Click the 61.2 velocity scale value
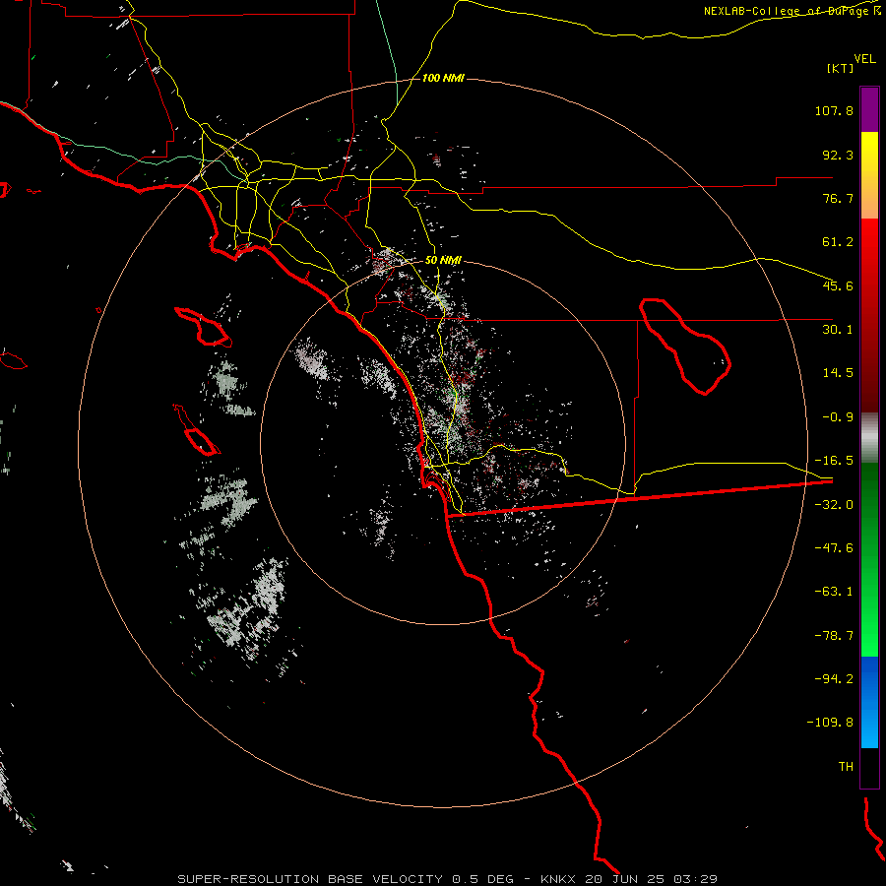 click(x=838, y=242)
